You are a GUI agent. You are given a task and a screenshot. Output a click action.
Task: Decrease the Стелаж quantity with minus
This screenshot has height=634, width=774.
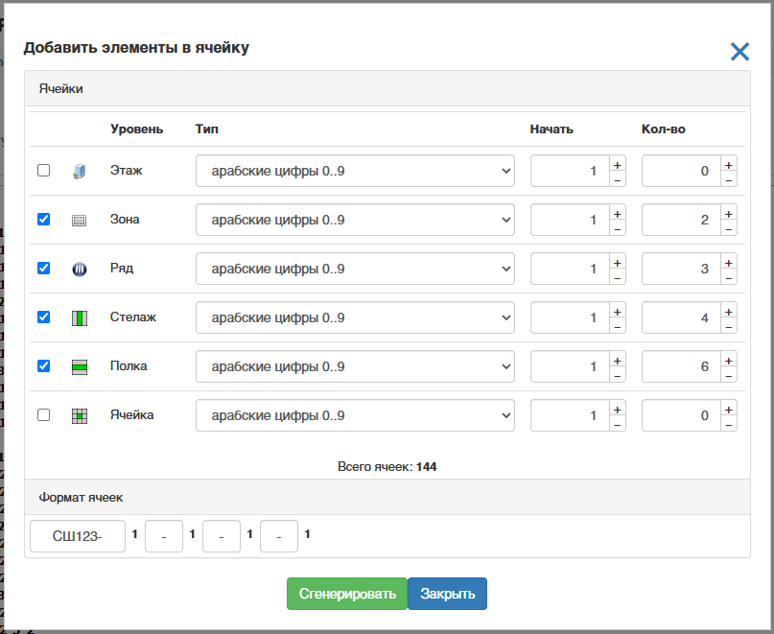pos(729,326)
